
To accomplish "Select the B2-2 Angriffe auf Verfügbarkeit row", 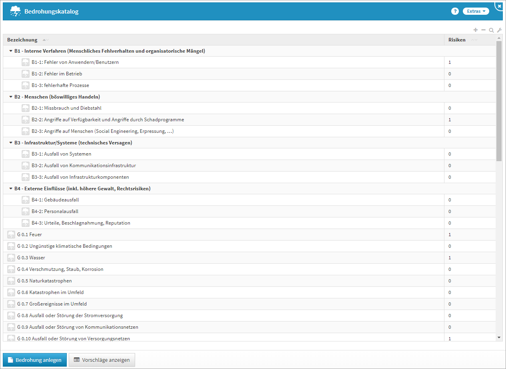I will (249, 120).
